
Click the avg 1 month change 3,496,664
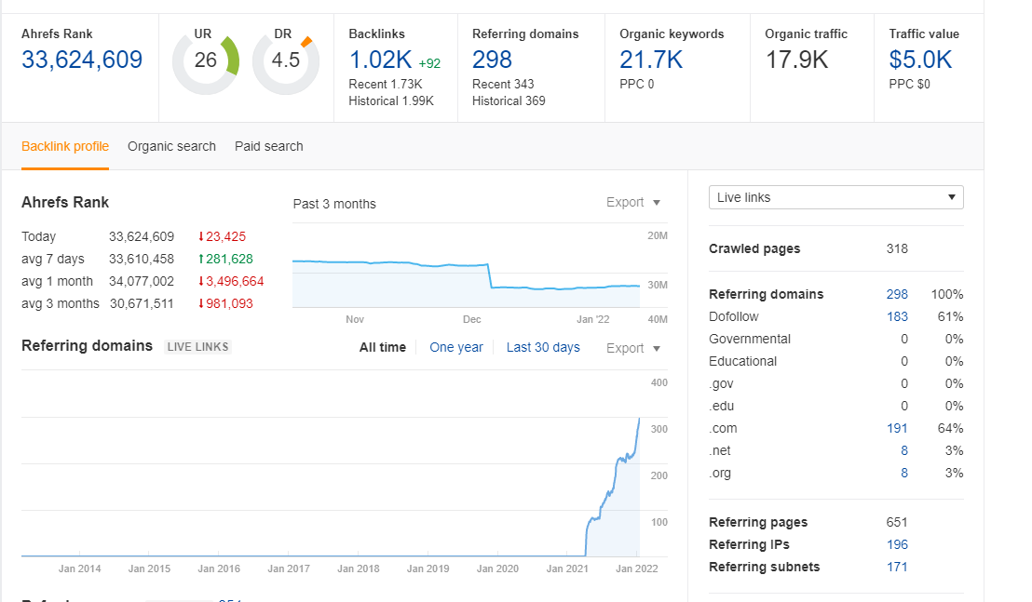(x=231, y=281)
